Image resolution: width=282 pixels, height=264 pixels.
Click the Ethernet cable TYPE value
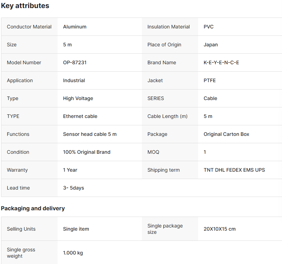[x=80, y=116]
